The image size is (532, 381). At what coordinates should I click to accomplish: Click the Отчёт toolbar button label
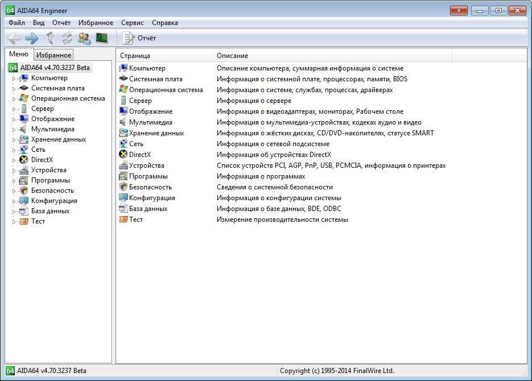tap(147, 38)
